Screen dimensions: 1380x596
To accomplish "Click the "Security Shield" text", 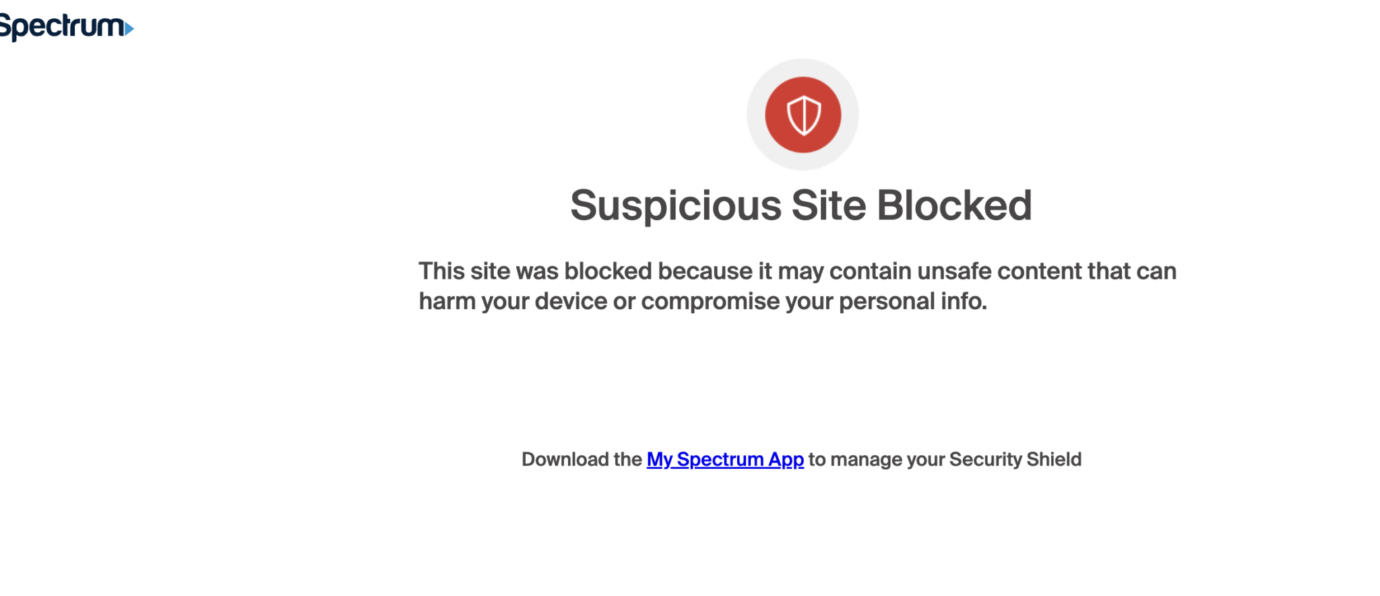I will (x=1015, y=459).
